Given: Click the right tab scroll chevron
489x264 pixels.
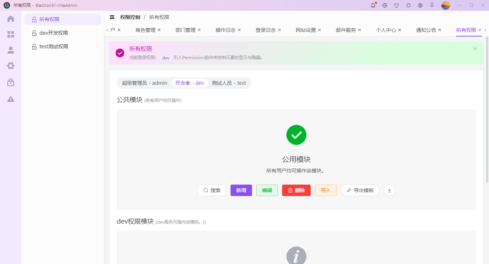Looking at the screenshot, I should coord(485,30).
